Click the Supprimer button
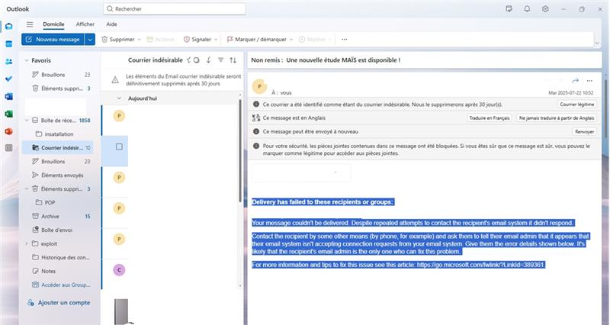The image size is (610, 325). point(118,40)
